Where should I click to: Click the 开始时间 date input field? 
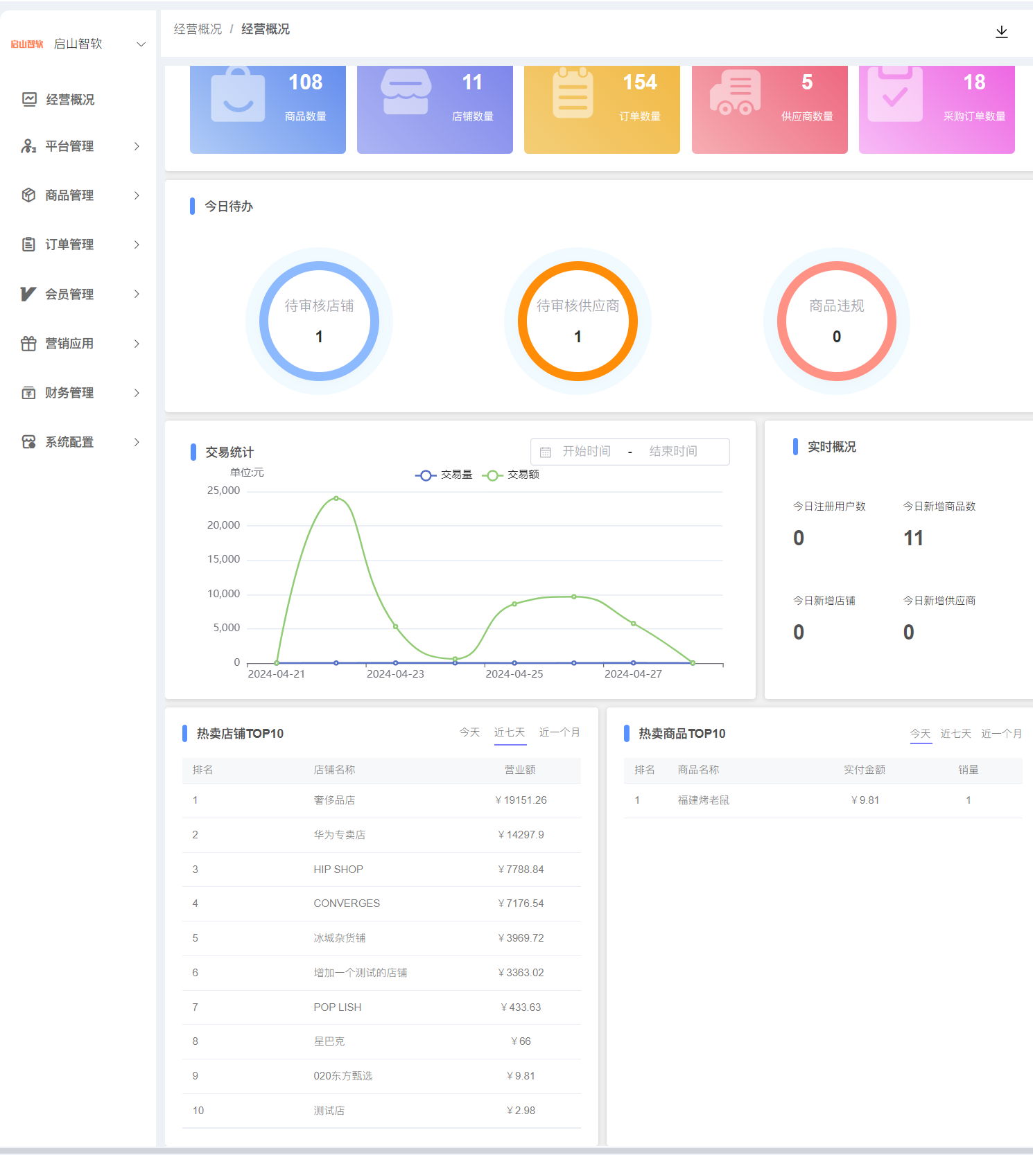587,452
